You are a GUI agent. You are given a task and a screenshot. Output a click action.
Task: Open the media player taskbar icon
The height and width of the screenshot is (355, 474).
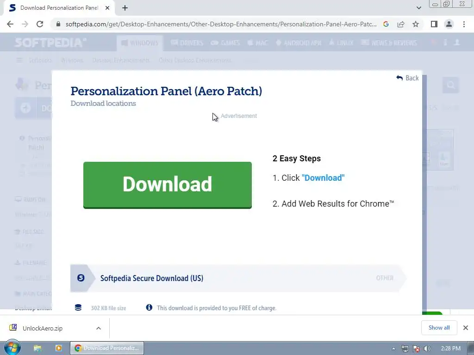[59, 348]
